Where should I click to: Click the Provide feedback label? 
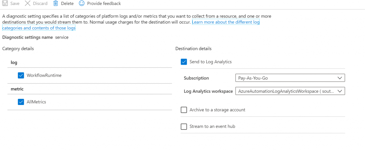(104, 4)
